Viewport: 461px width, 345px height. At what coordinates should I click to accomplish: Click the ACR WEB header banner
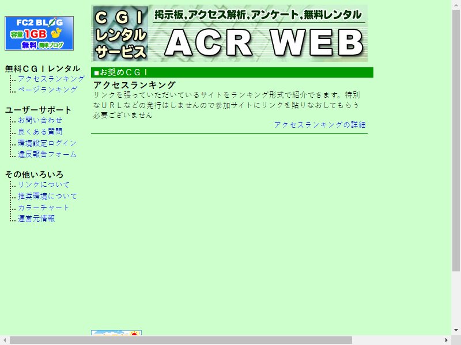pyautogui.click(x=229, y=33)
